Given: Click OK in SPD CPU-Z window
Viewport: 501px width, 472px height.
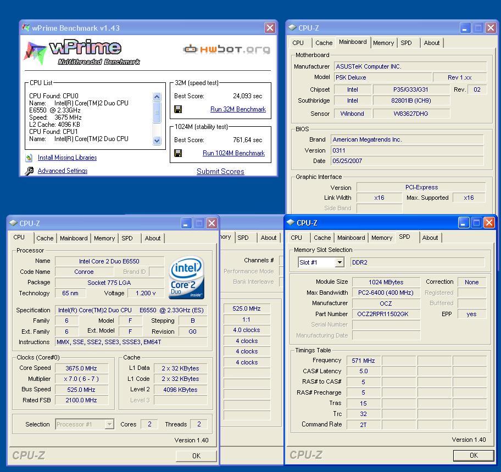Looking at the screenshot, I should click(474, 455).
